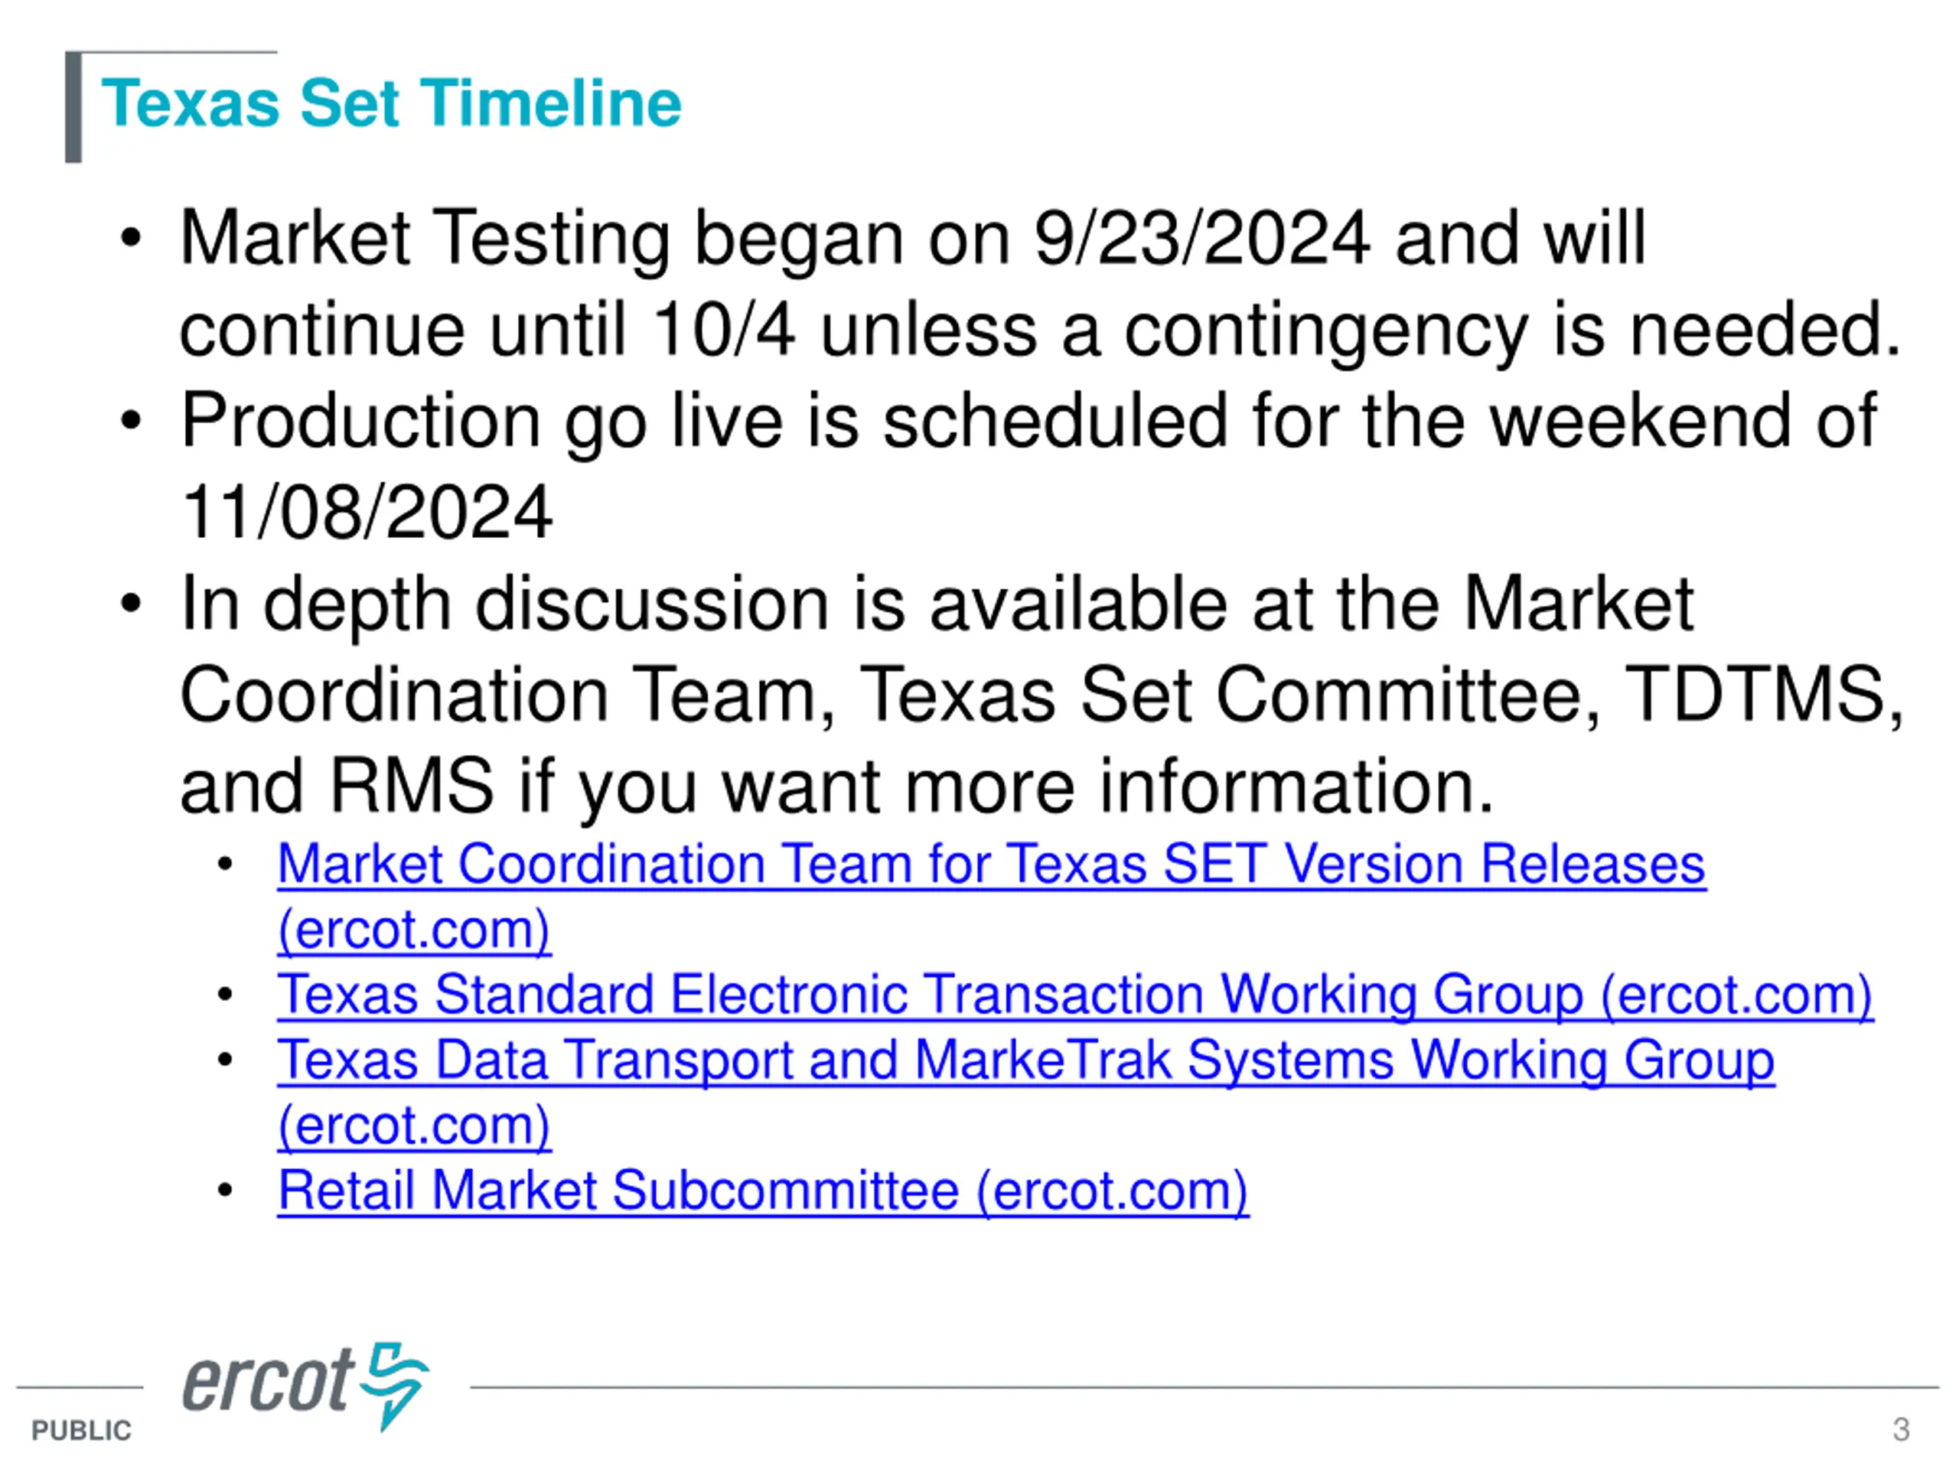Click the go-live date 11/08/2024

tap(367, 513)
